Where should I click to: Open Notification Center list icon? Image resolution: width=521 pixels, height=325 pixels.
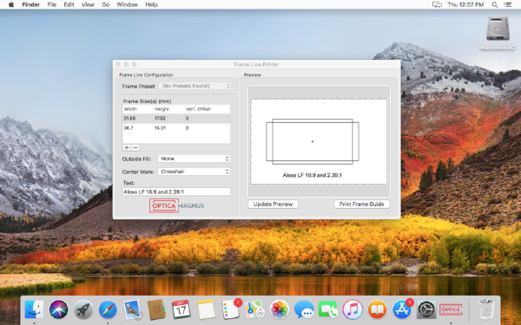pos(508,4)
